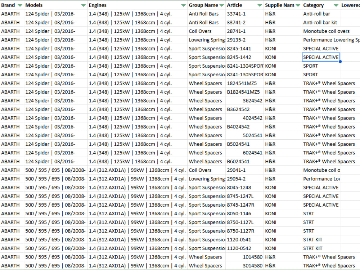Select article cell B5024541

[244, 144]
